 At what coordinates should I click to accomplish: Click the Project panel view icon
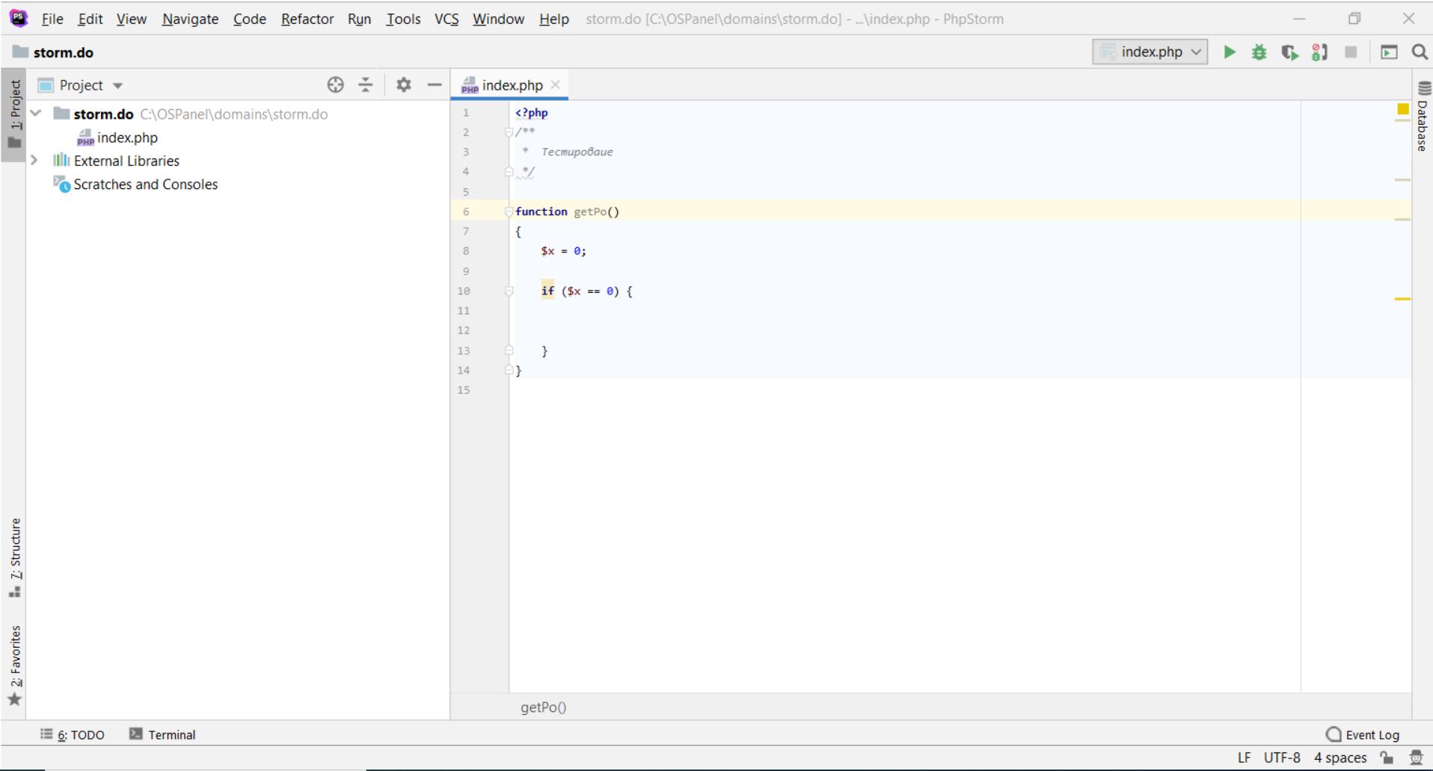[x=46, y=85]
